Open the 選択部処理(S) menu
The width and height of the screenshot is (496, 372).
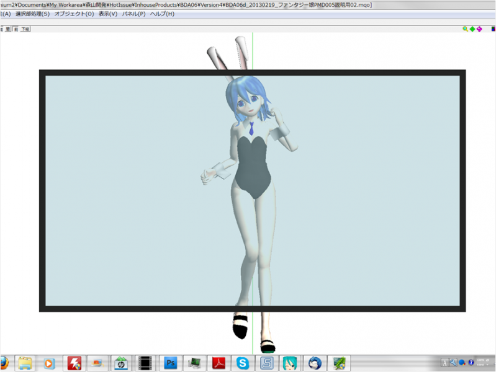[x=32, y=14]
